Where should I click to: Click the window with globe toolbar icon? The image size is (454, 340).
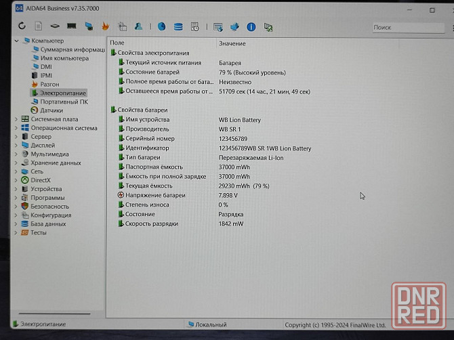pyautogui.click(x=218, y=27)
